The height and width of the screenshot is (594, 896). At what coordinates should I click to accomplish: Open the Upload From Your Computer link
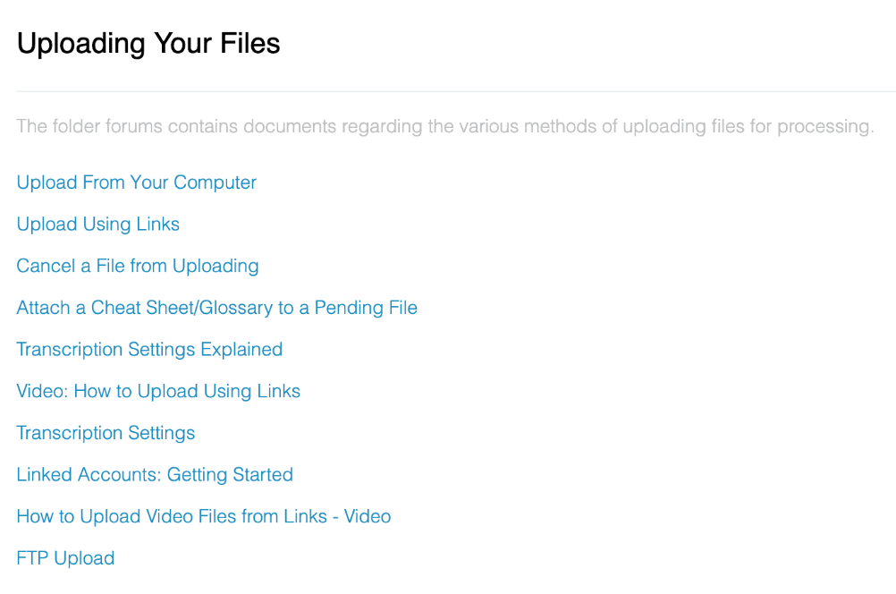tap(136, 182)
